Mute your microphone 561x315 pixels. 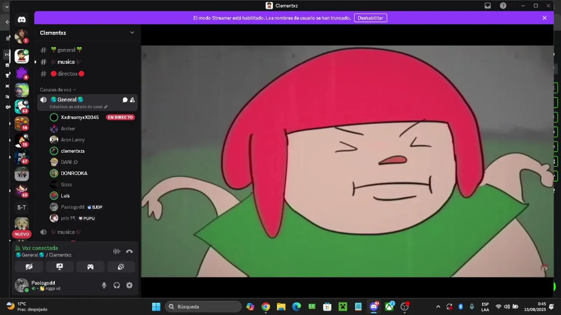pos(104,285)
